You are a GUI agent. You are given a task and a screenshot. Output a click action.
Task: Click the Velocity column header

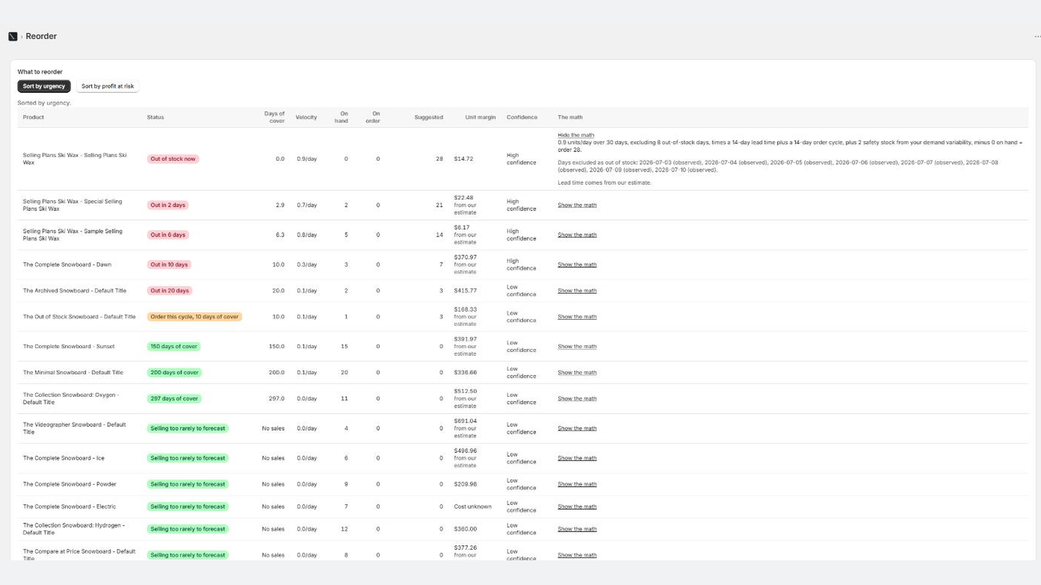point(306,118)
